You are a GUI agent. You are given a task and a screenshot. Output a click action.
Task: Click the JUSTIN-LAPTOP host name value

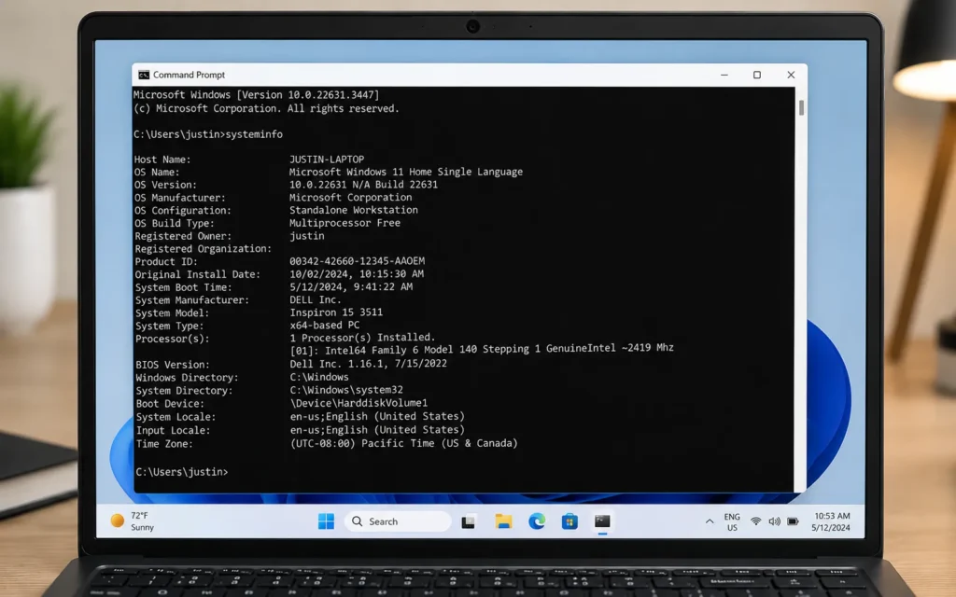[x=327, y=160]
